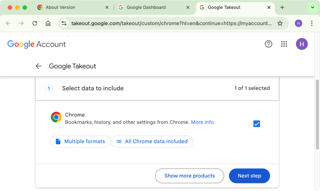
Task: Click the address bar URL
Action: pos(172,23)
